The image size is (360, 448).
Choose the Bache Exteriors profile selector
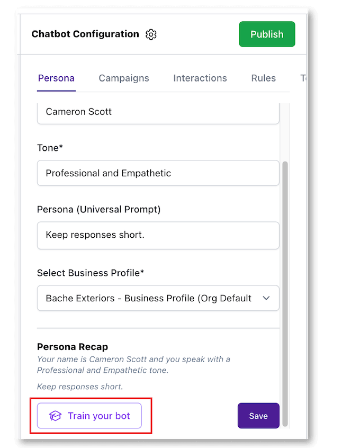click(148, 298)
